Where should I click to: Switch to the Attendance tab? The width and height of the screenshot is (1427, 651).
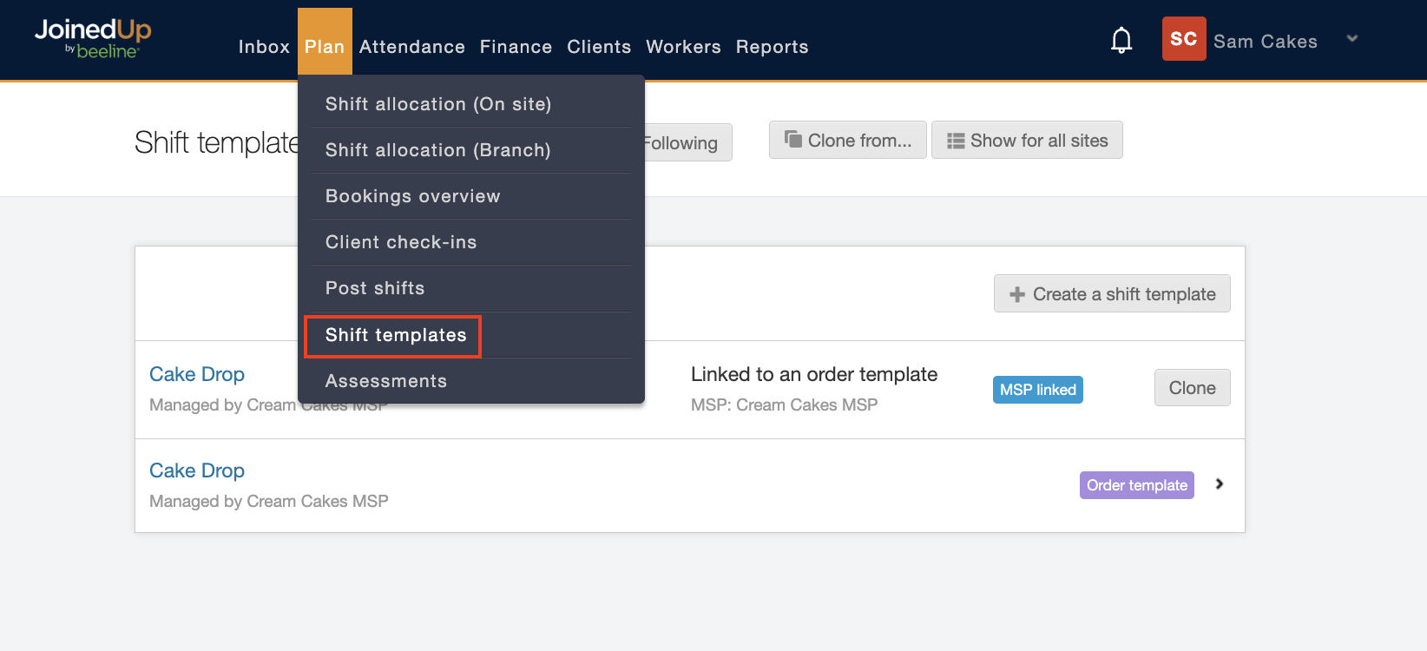(411, 47)
